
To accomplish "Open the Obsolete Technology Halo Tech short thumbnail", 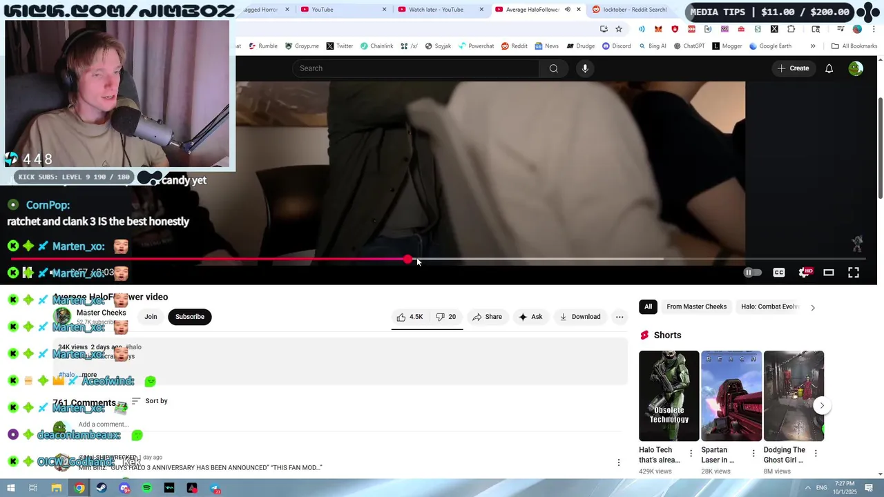I will coord(669,396).
